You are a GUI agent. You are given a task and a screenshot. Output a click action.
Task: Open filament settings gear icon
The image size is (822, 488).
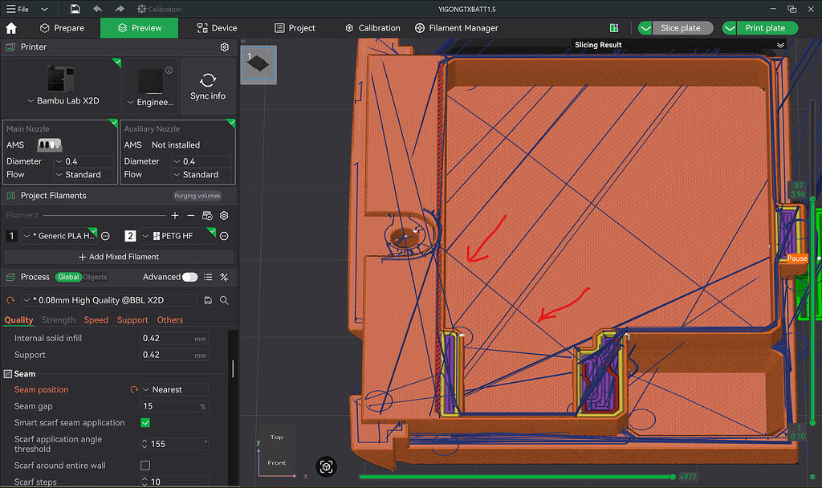(x=225, y=215)
